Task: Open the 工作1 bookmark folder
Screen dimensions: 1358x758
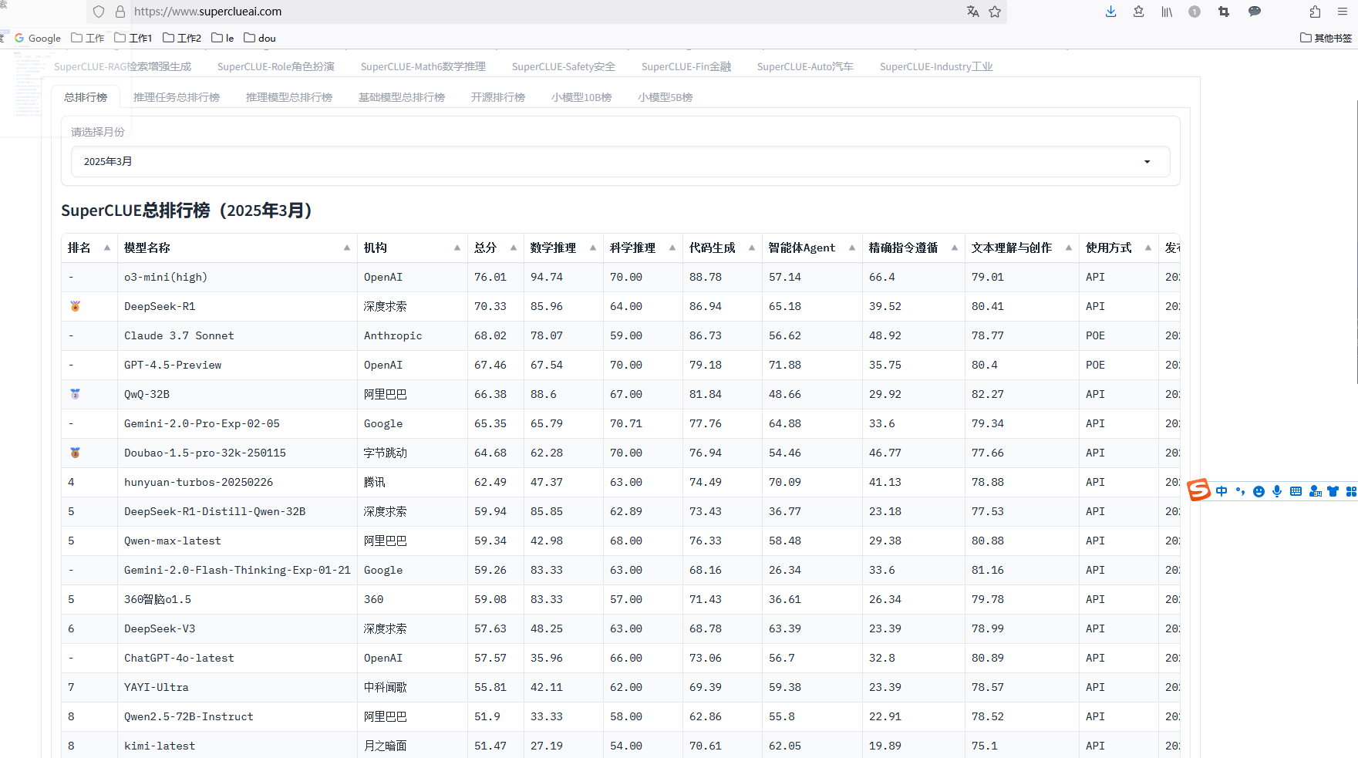Action: coord(133,38)
